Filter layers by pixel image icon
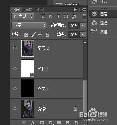Screen dimensions: 117x125 [43, 16]
